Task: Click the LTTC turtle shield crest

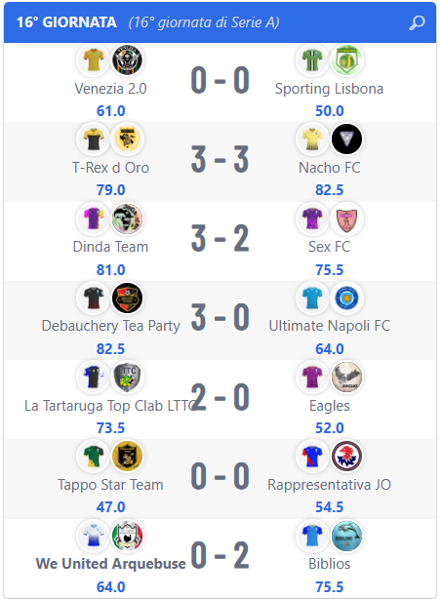Action: click(x=127, y=377)
